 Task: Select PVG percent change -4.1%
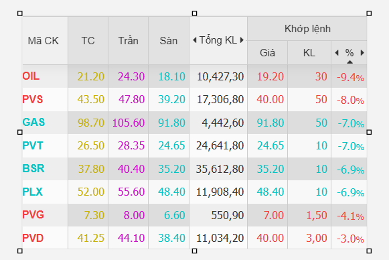pyautogui.click(x=351, y=216)
